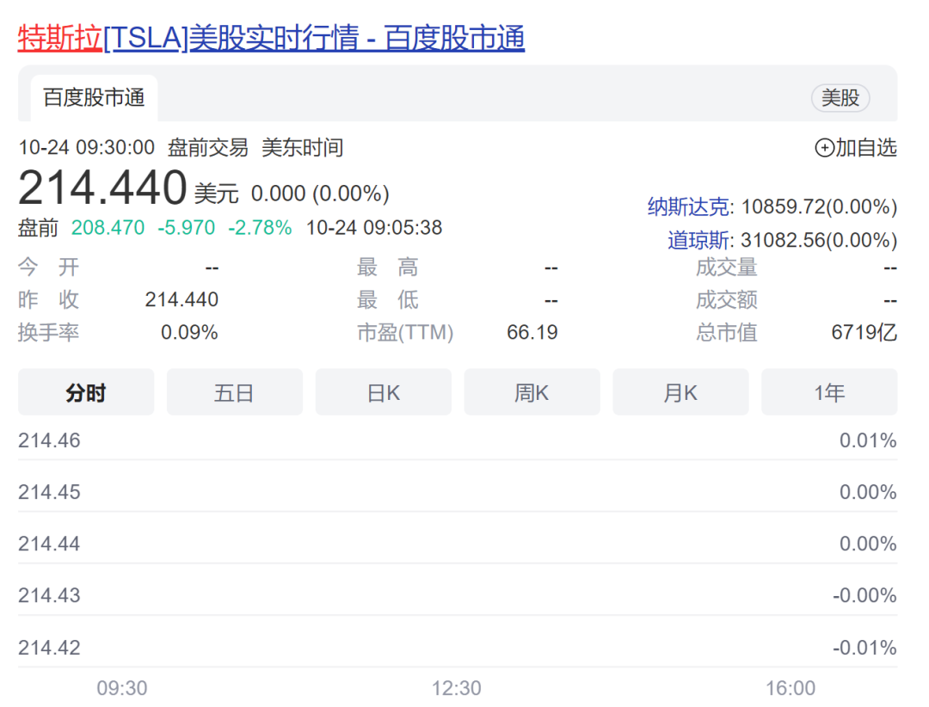Screen dimensions: 929x707
Task: Click the chart axis price 214.44
Action: point(49,544)
